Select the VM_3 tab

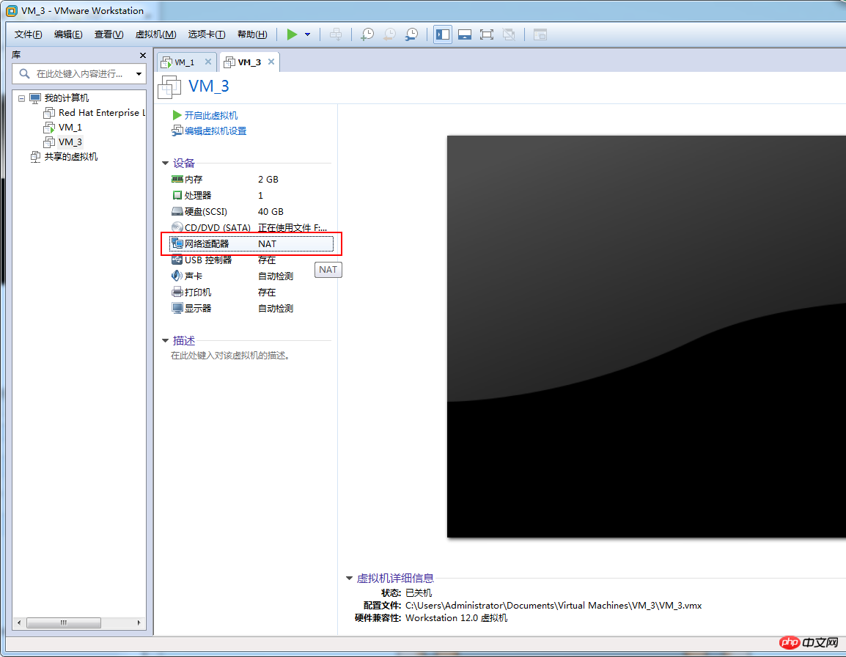point(249,62)
